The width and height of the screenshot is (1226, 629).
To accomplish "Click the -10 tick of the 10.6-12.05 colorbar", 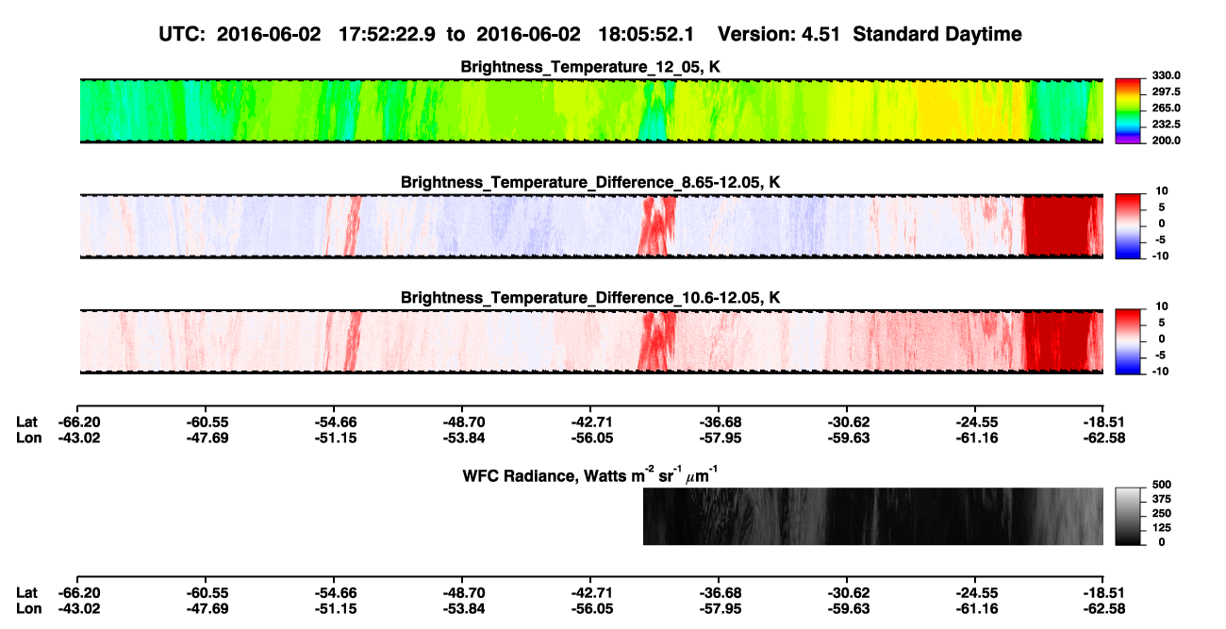I will 1159,371.
